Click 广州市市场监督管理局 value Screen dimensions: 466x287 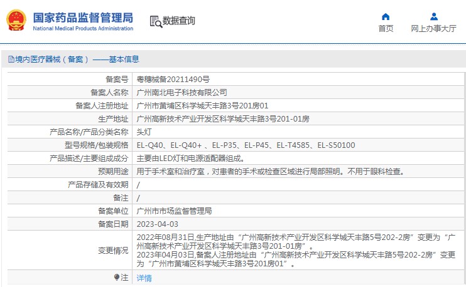(x=174, y=211)
